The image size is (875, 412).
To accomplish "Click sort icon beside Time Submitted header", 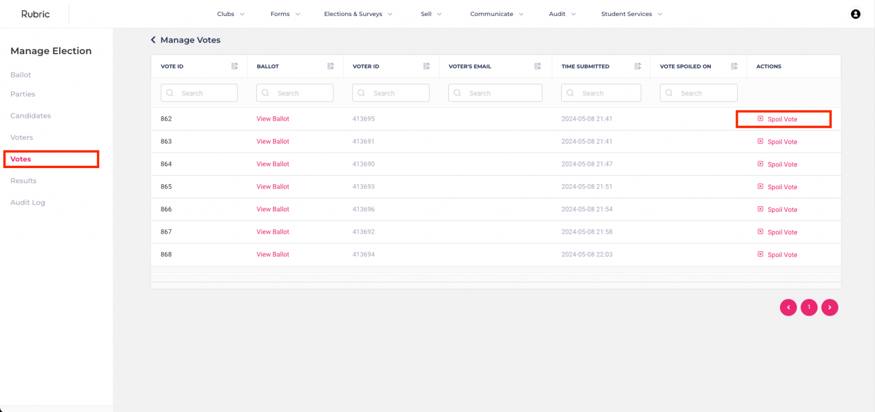I will [x=638, y=66].
